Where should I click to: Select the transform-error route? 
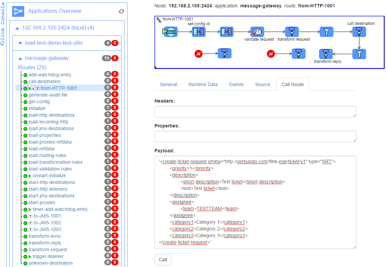pyautogui.click(x=45, y=236)
